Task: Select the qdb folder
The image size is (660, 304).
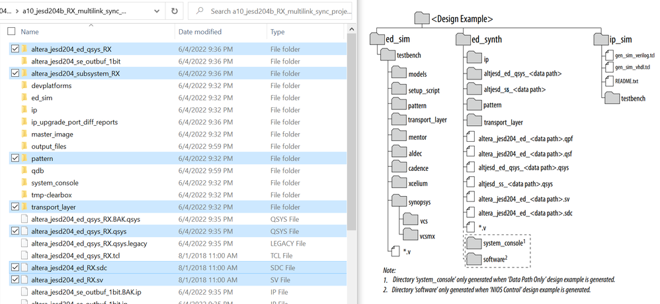Action: click(37, 170)
